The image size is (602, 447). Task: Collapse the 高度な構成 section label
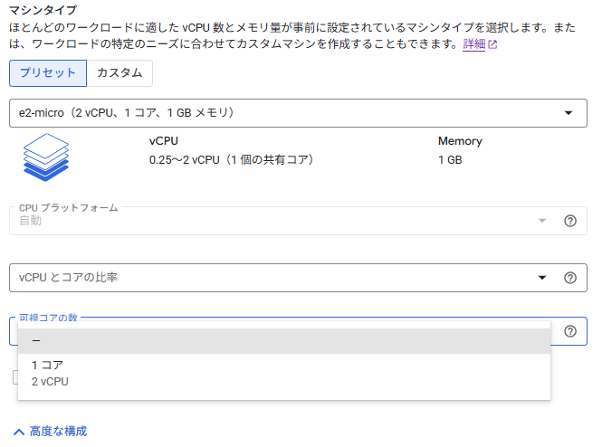[58, 432]
